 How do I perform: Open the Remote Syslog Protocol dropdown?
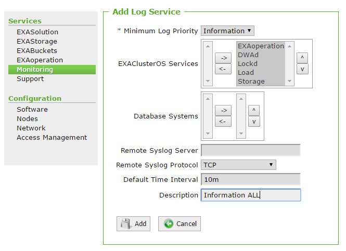[x=238, y=165]
